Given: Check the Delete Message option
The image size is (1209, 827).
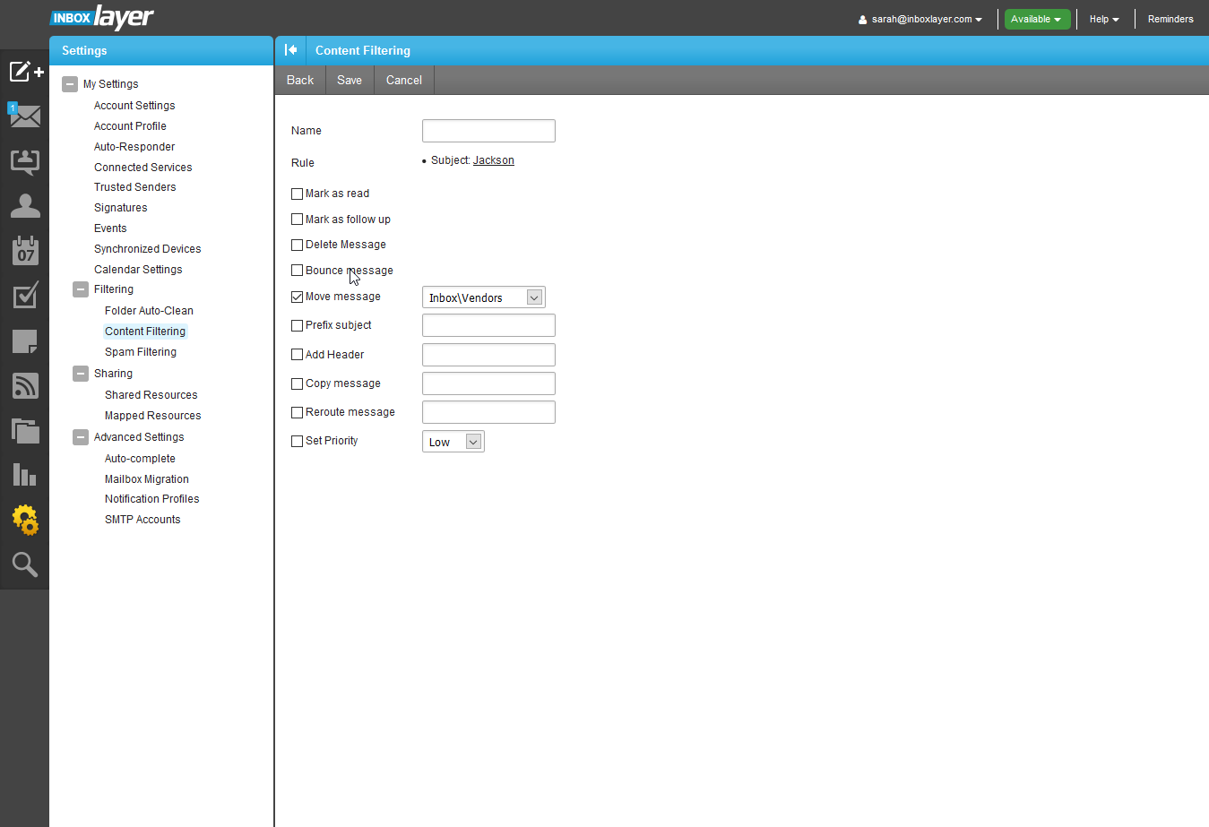Looking at the screenshot, I should [297, 245].
